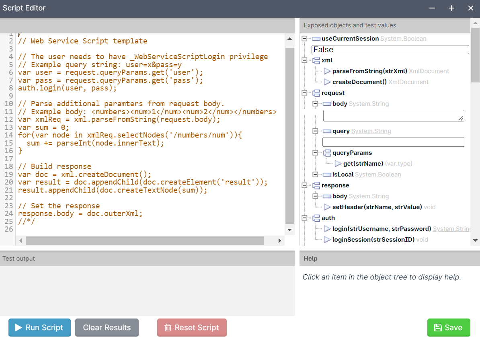Save the script with Save button

[449, 327]
